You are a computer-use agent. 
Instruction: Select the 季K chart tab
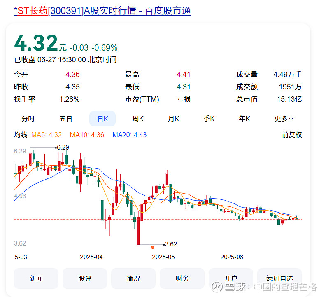[x=209, y=119]
